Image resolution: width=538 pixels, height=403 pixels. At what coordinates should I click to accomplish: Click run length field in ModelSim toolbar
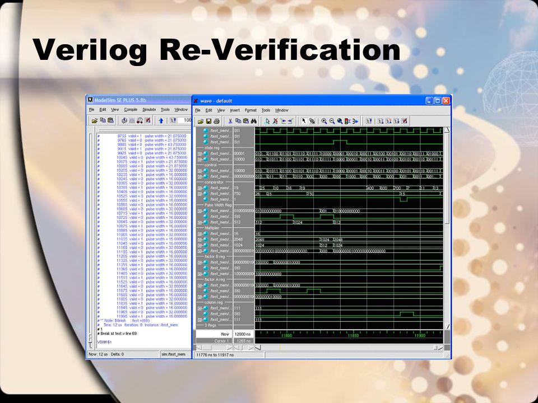pos(185,120)
